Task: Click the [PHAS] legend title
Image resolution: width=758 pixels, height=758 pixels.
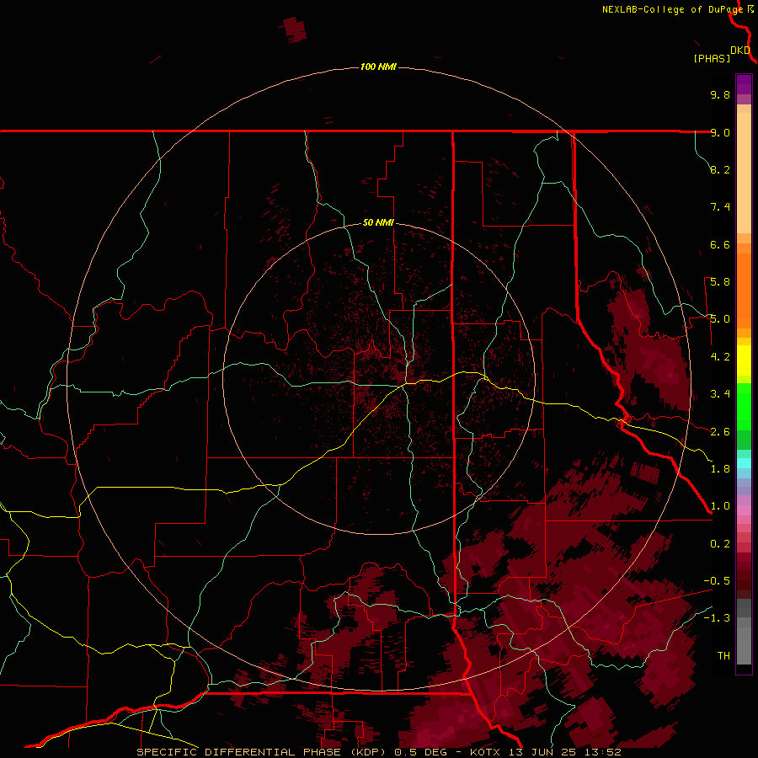Action: coord(712,58)
